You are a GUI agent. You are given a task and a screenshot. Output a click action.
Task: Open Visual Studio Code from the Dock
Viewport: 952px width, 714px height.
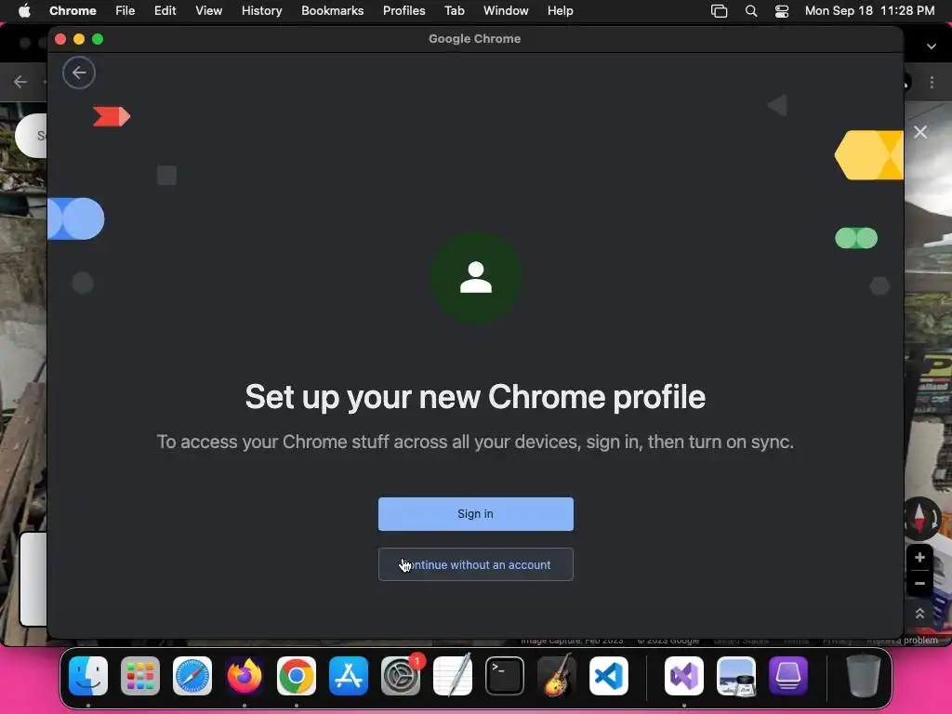(608, 676)
